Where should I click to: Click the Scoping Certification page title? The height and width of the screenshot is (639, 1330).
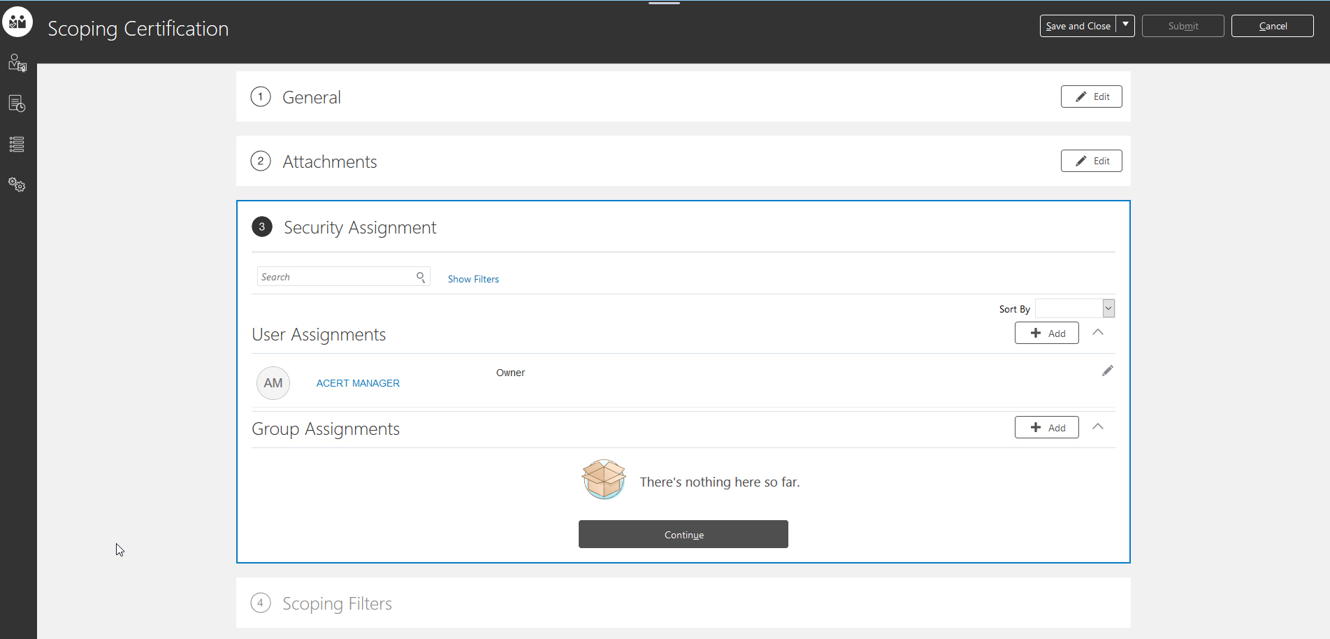point(138,29)
